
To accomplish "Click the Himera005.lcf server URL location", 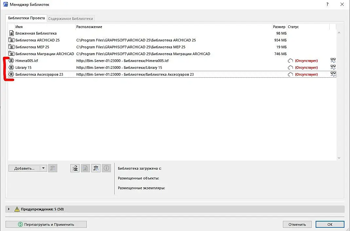I will click(122, 61).
